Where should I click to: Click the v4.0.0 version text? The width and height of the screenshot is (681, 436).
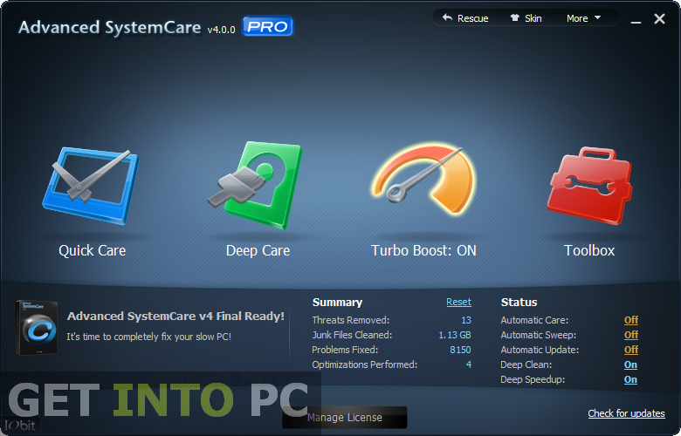pyautogui.click(x=222, y=30)
